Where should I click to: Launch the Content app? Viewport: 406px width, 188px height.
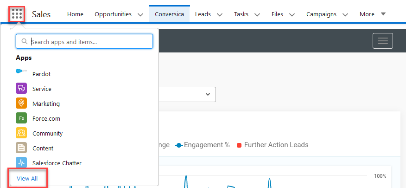(43, 148)
